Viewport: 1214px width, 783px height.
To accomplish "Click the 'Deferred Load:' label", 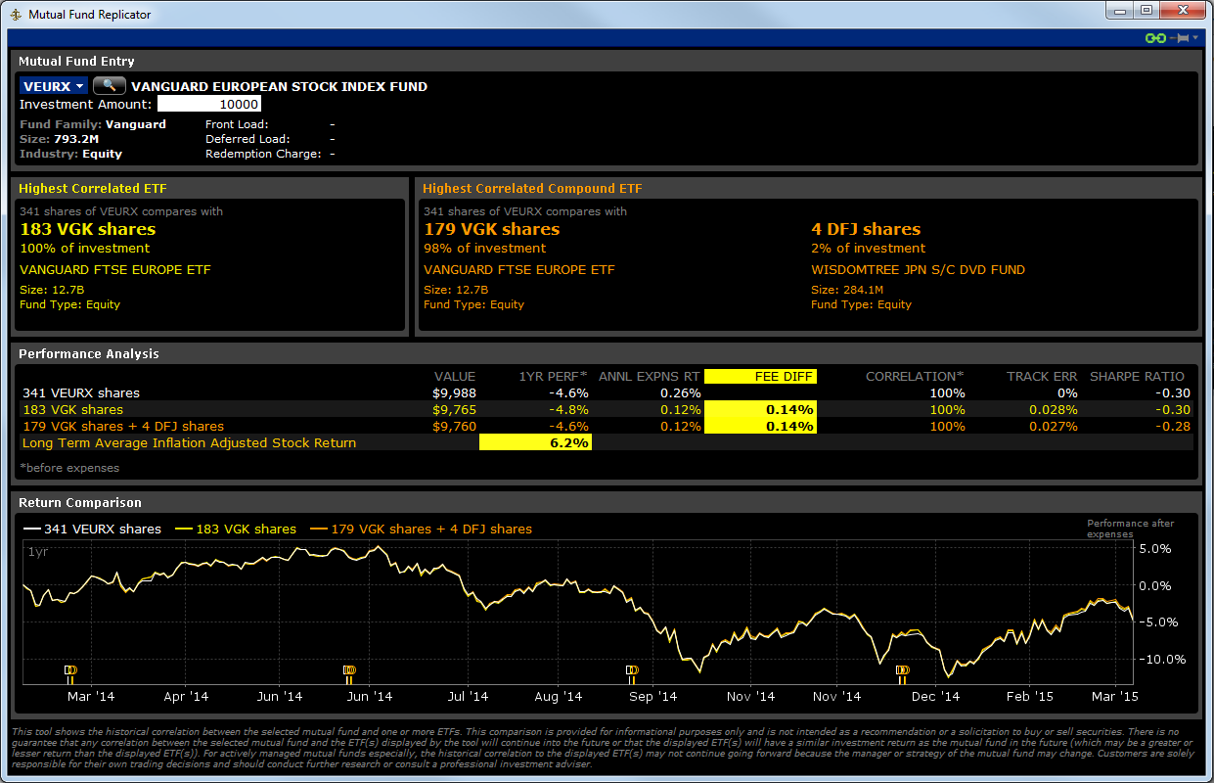I will 247,139.
